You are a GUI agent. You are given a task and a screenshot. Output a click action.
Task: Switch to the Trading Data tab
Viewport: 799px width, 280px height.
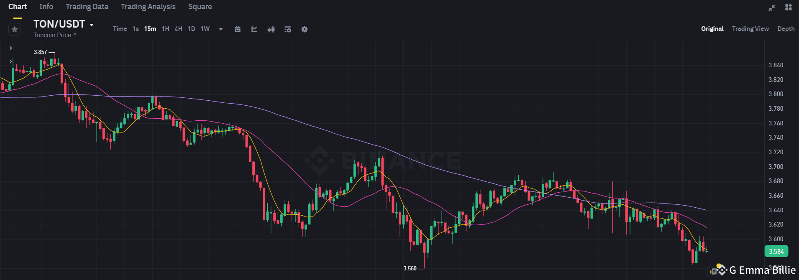[x=87, y=7]
